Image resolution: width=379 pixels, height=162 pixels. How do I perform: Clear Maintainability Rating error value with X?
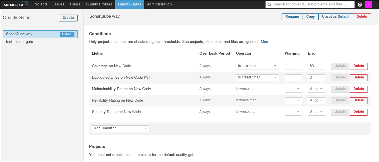(316, 89)
